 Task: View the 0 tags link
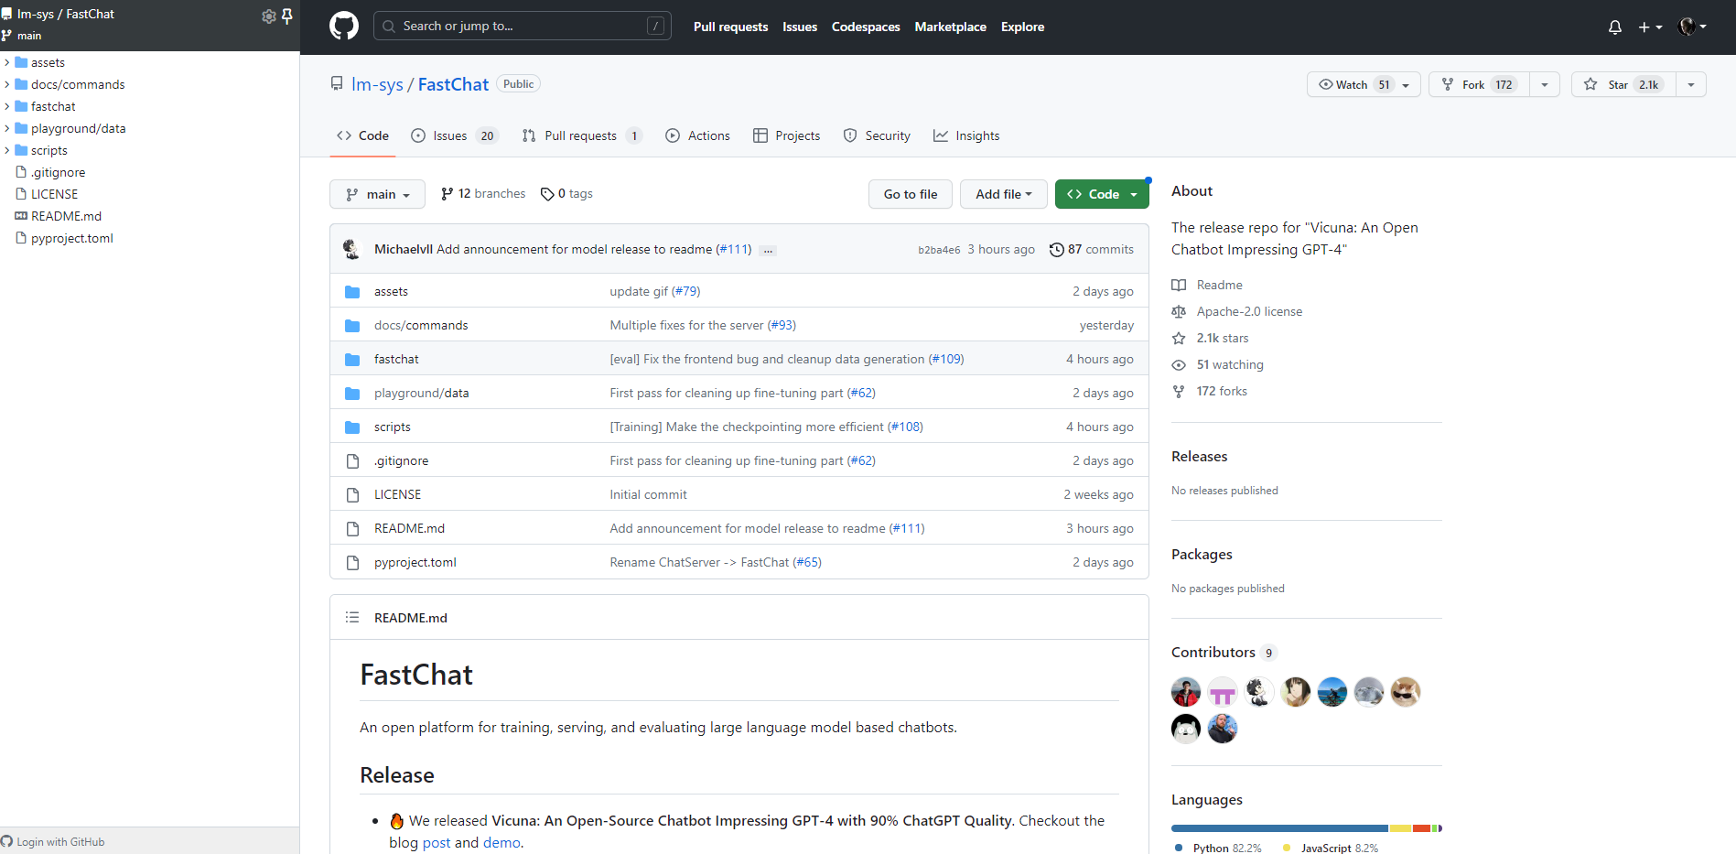(567, 194)
